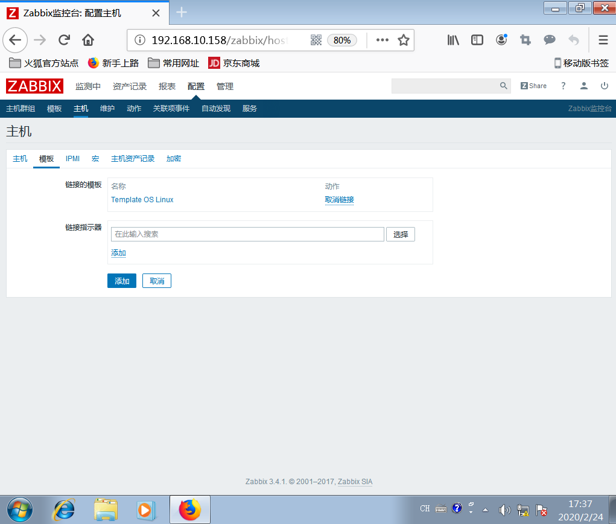Click the browser forward arrow

coord(40,40)
